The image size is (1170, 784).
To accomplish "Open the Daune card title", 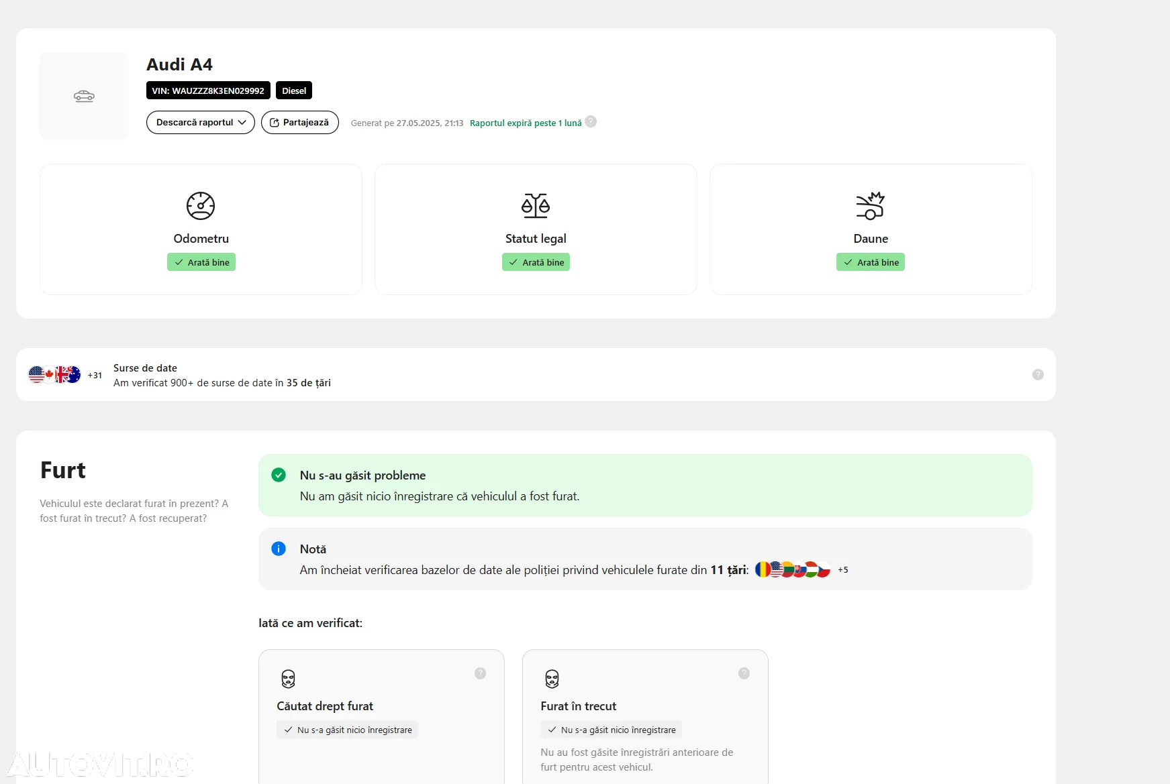I will pos(871,239).
